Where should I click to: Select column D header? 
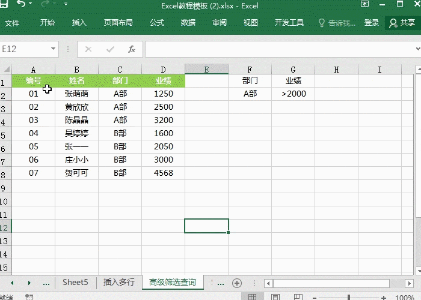click(x=163, y=70)
